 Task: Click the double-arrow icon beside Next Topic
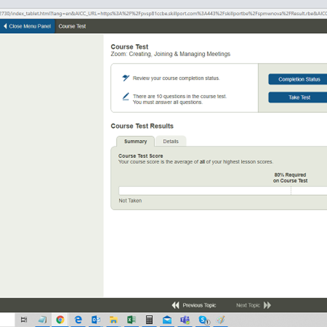click(x=267, y=305)
